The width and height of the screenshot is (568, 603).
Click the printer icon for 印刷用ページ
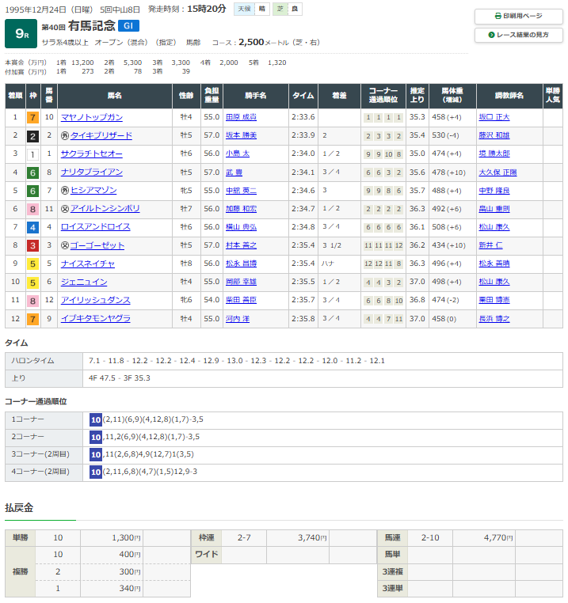pos(498,16)
